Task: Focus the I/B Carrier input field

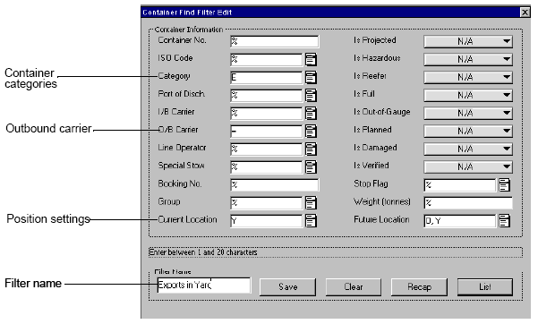Action: [x=267, y=113]
